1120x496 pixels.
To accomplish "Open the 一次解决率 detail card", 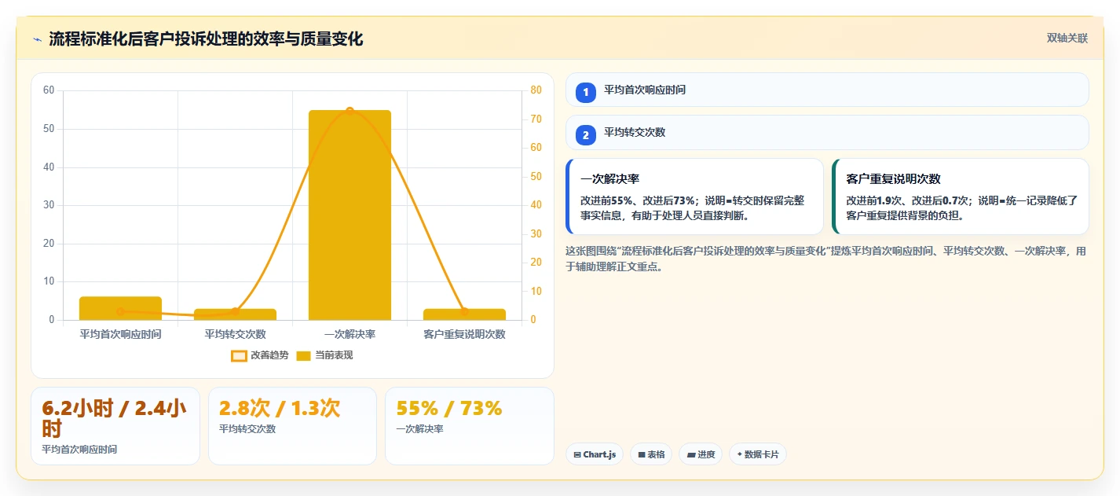I will (694, 197).
